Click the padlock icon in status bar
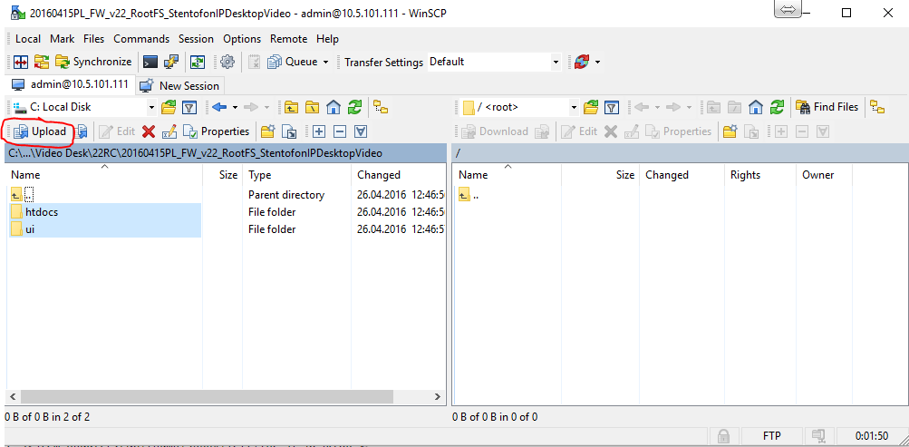 click(723, 435)
